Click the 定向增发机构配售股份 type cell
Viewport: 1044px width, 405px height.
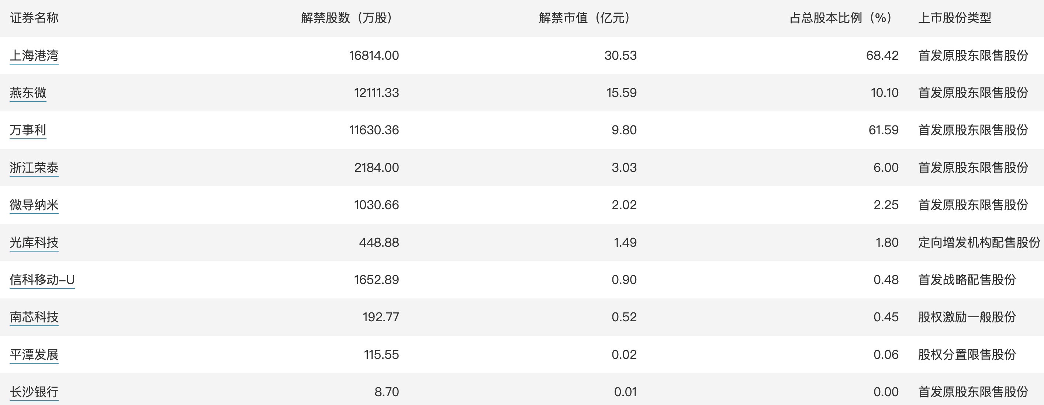[x=979, y=242]
